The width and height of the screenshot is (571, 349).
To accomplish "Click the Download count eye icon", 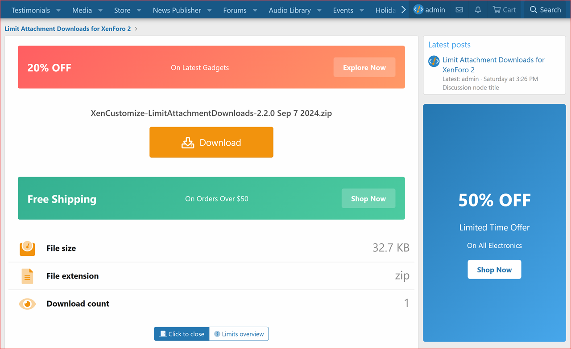I will click(27, 304).
